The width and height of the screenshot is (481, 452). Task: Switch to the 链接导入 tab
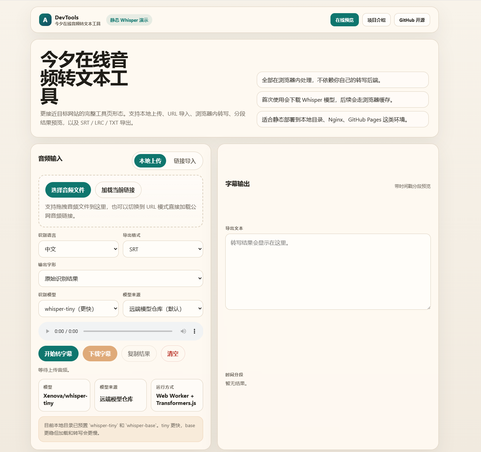[x=185, y=161]
